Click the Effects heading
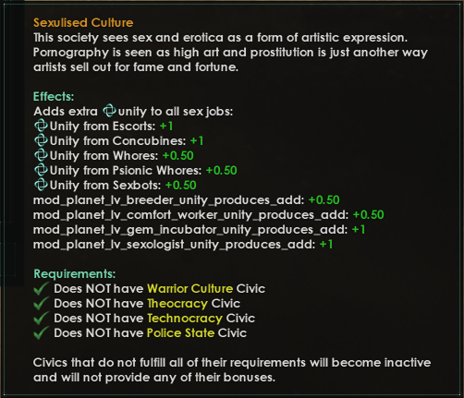Viewport: 464px width, 398px height. click(x=54, y=97)
